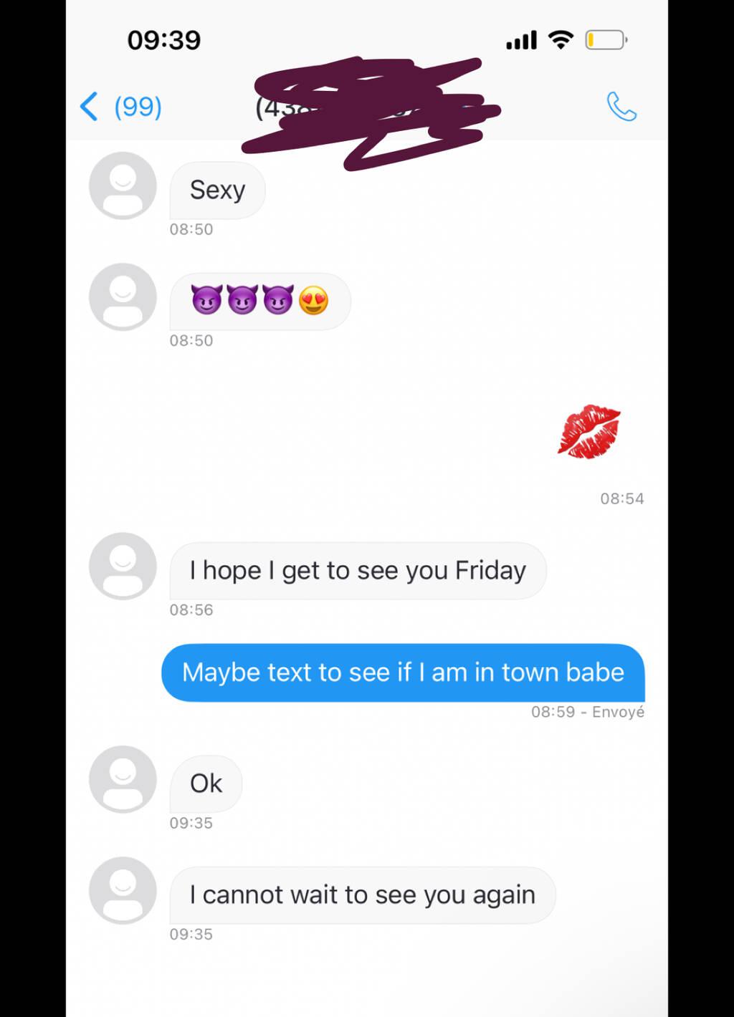Select the 'Sexy' message bubble

[x=217, y=191]
